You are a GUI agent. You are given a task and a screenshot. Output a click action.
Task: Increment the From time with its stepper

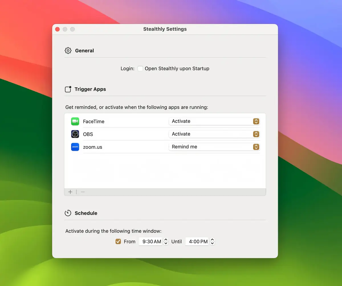(166, 240)
